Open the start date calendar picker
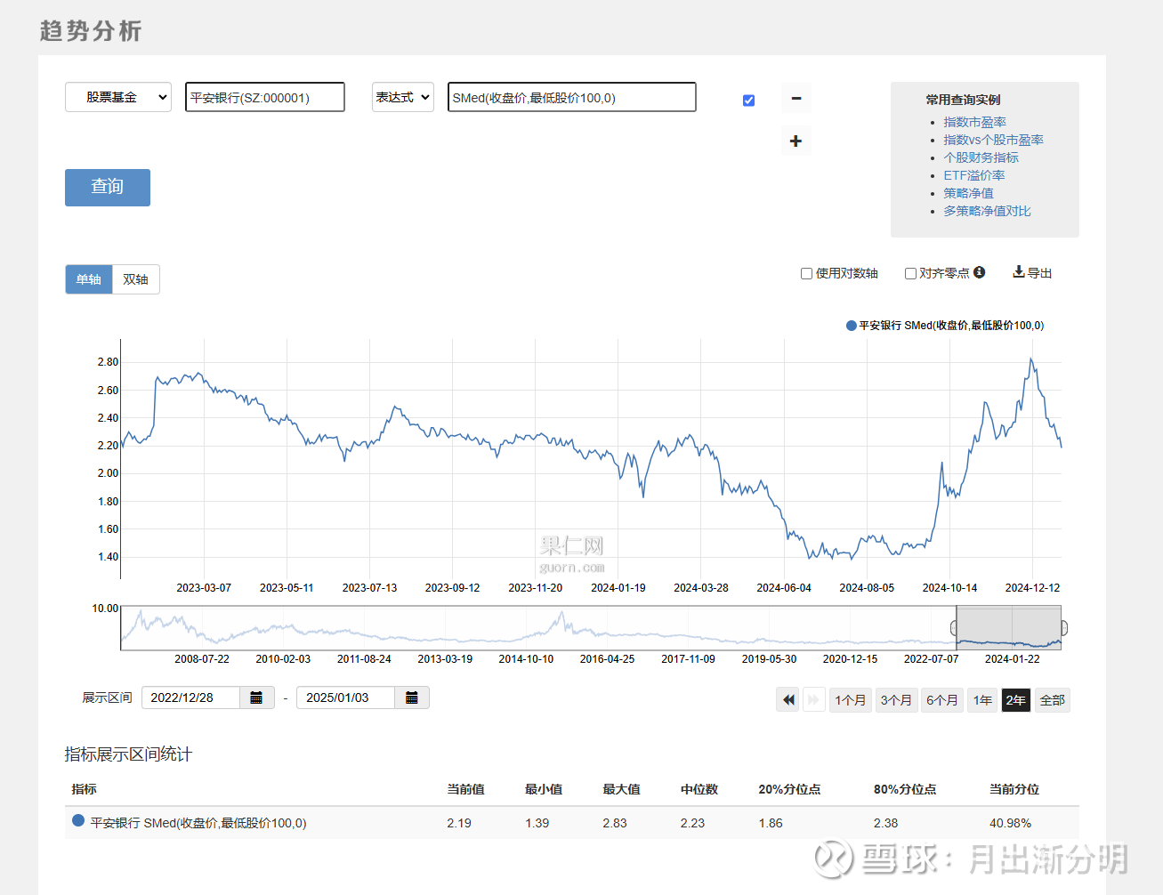 (x=256, y=697)
